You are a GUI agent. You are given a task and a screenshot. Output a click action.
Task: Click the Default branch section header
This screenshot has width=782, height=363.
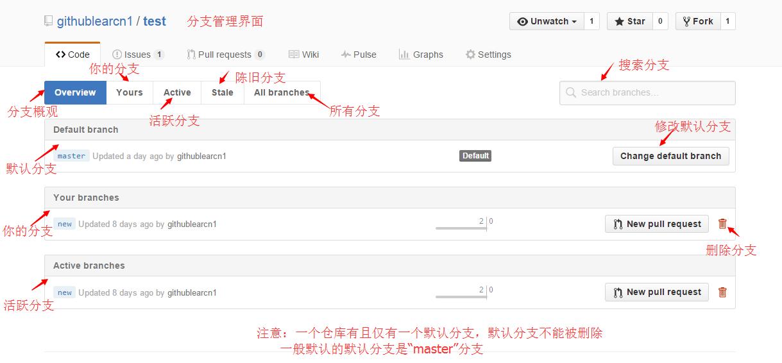(390, 130)
